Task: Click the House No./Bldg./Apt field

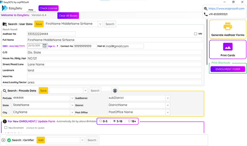Action: tap(115, 58)
